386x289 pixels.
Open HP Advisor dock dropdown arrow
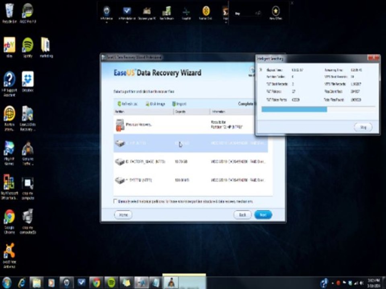pyautogui.click(x=107, y=22)
